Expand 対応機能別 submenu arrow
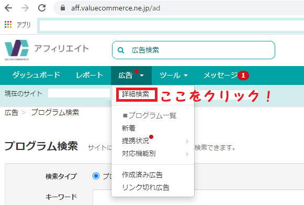Viewport: 304px width, 205px height. (x=187, y=154)
